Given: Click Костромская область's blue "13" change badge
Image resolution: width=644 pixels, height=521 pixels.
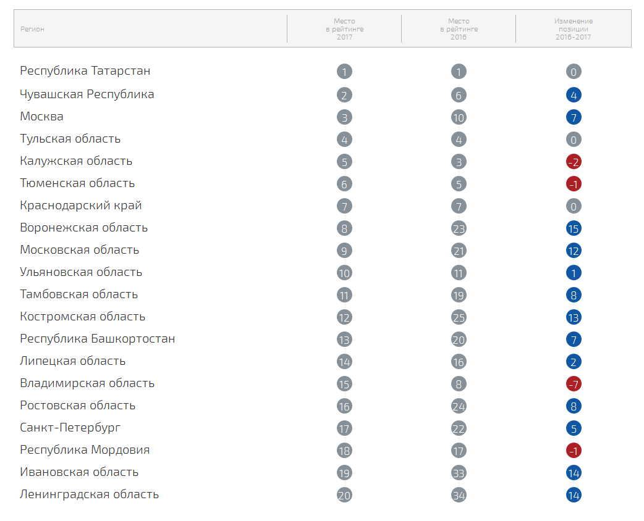Looking at the screenshot, I should point(574,317).
